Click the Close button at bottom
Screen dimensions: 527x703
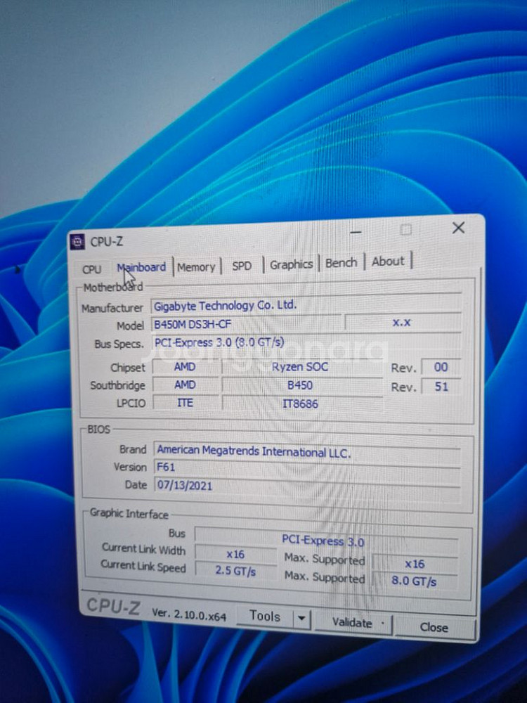tap(434, 627)
